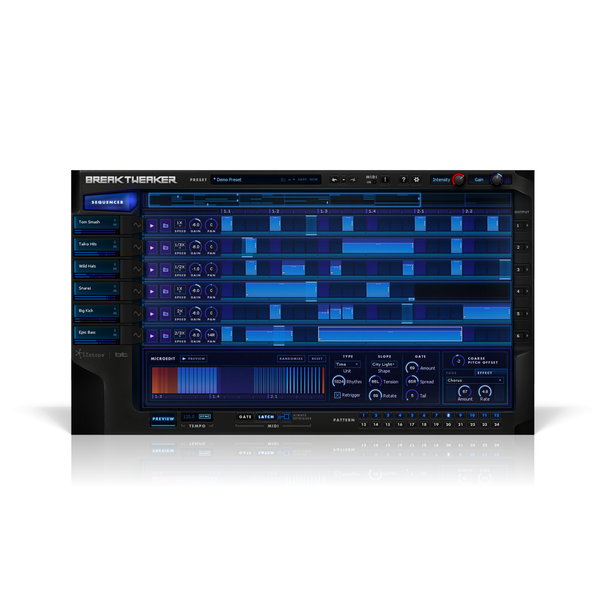
Task: Click the help question mark icon
Action: coord(403,180)
